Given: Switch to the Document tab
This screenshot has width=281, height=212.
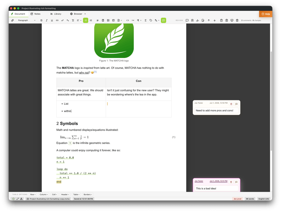Looking at the screenshot, I should click(x=18, y=14).
